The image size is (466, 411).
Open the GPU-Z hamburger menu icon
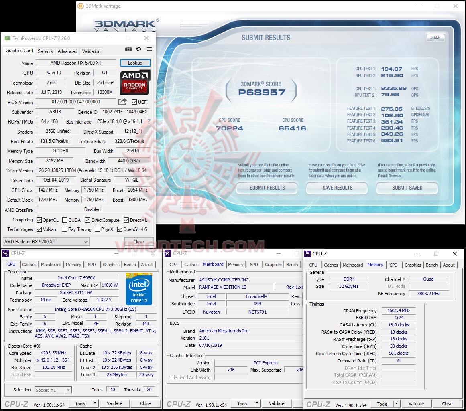coord(149,49)
